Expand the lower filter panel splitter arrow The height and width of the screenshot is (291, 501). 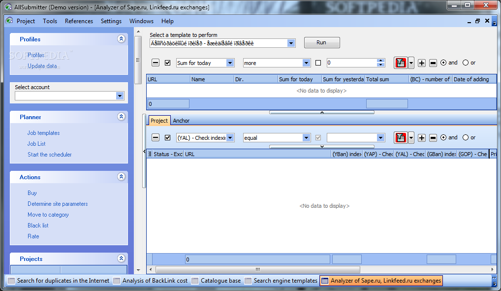coord(322,147)
